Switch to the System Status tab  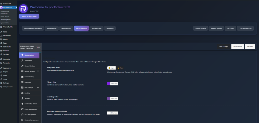96,28
